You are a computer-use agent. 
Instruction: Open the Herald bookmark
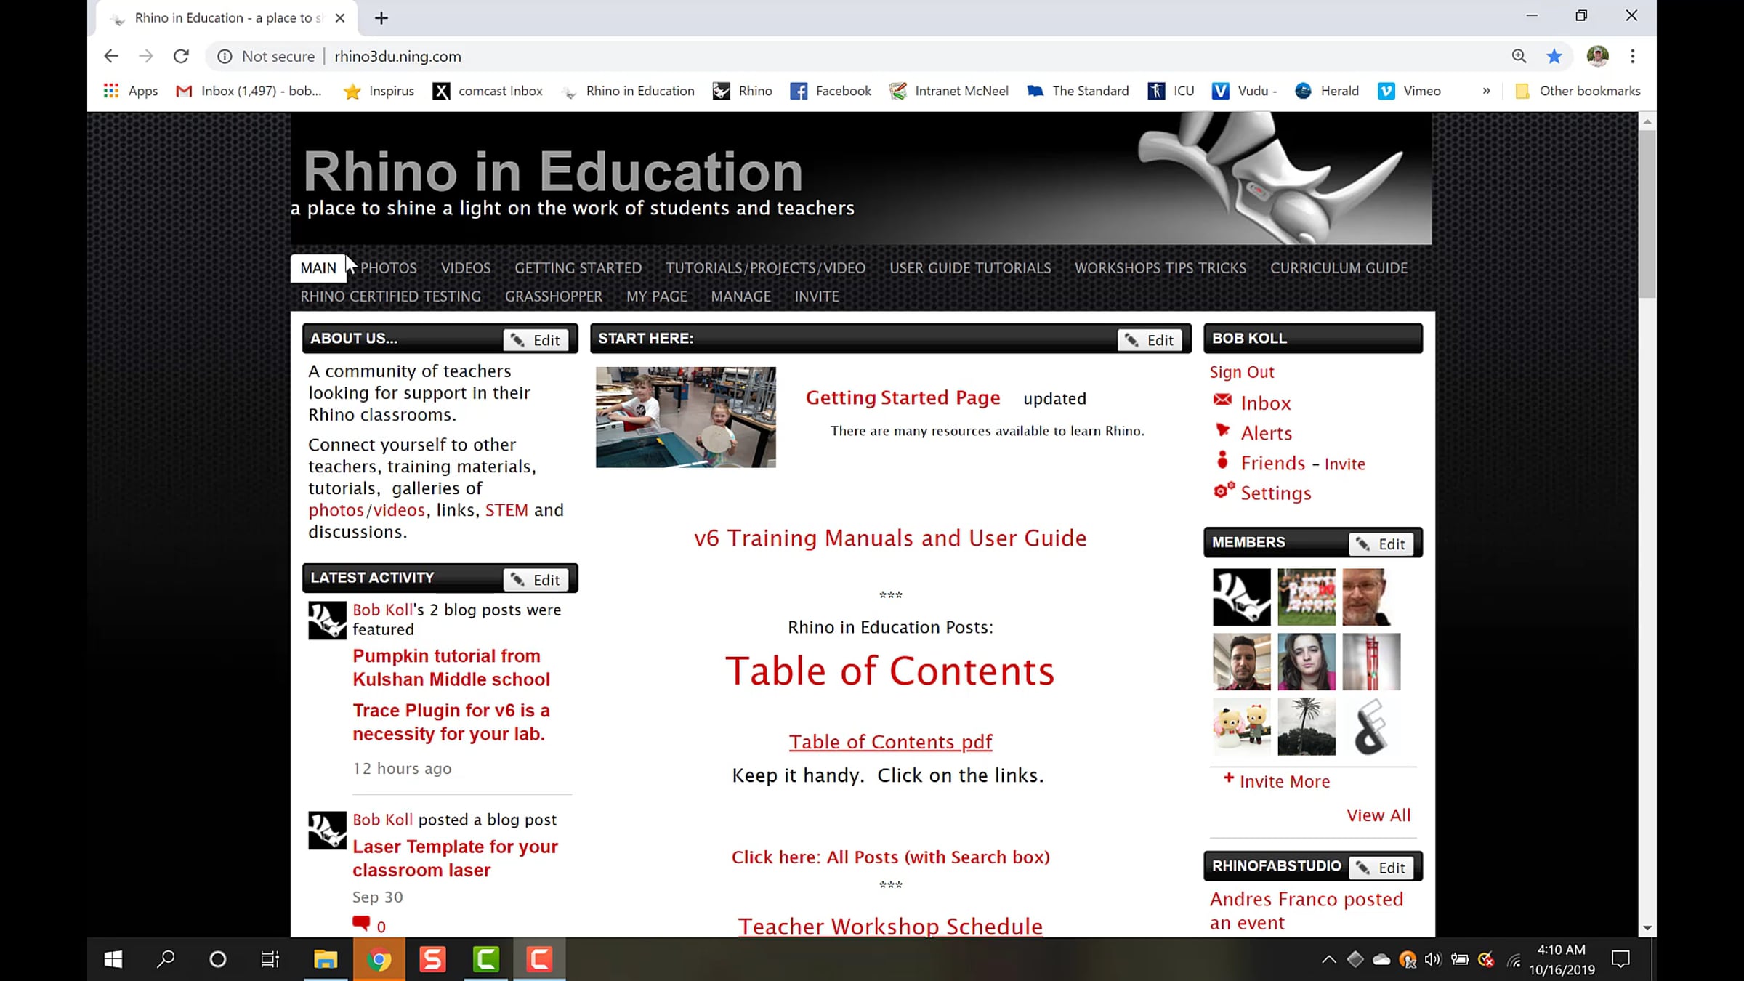1327,91
